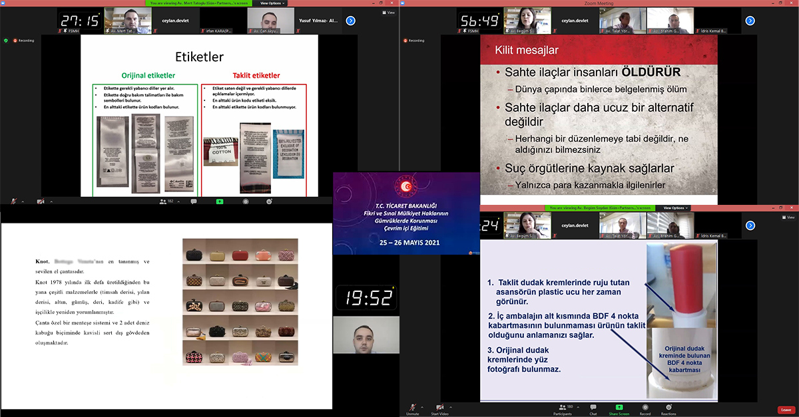This screenshot has width=799, height=417.
Task: Click the green Share Screen button
Action: point(619,407)
